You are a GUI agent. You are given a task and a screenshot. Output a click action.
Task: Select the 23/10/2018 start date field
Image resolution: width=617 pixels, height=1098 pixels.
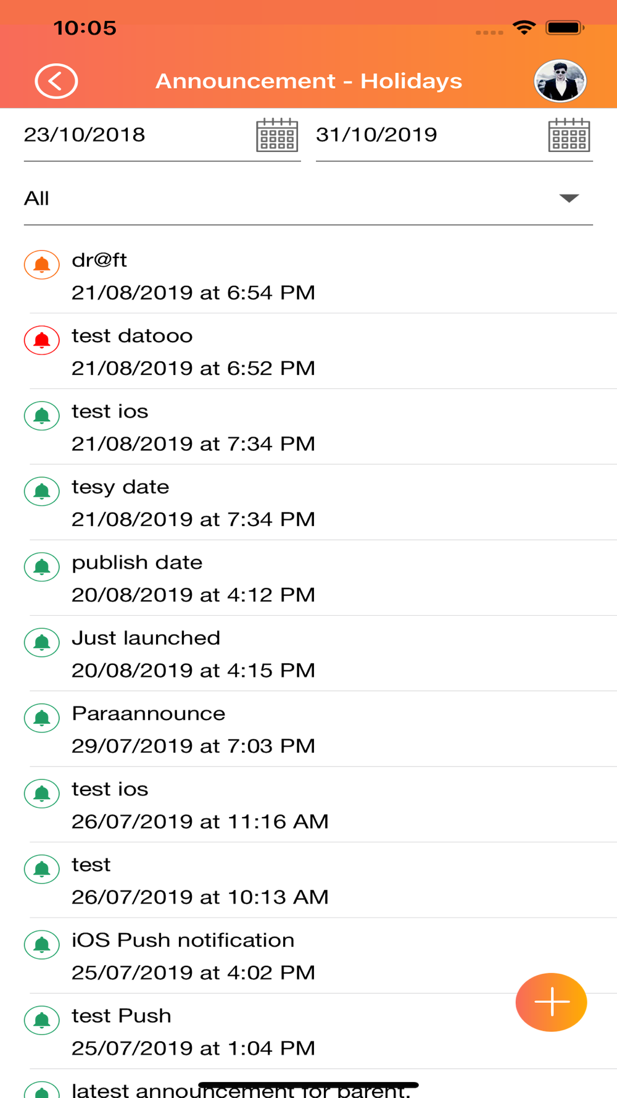tap(136, 135)
